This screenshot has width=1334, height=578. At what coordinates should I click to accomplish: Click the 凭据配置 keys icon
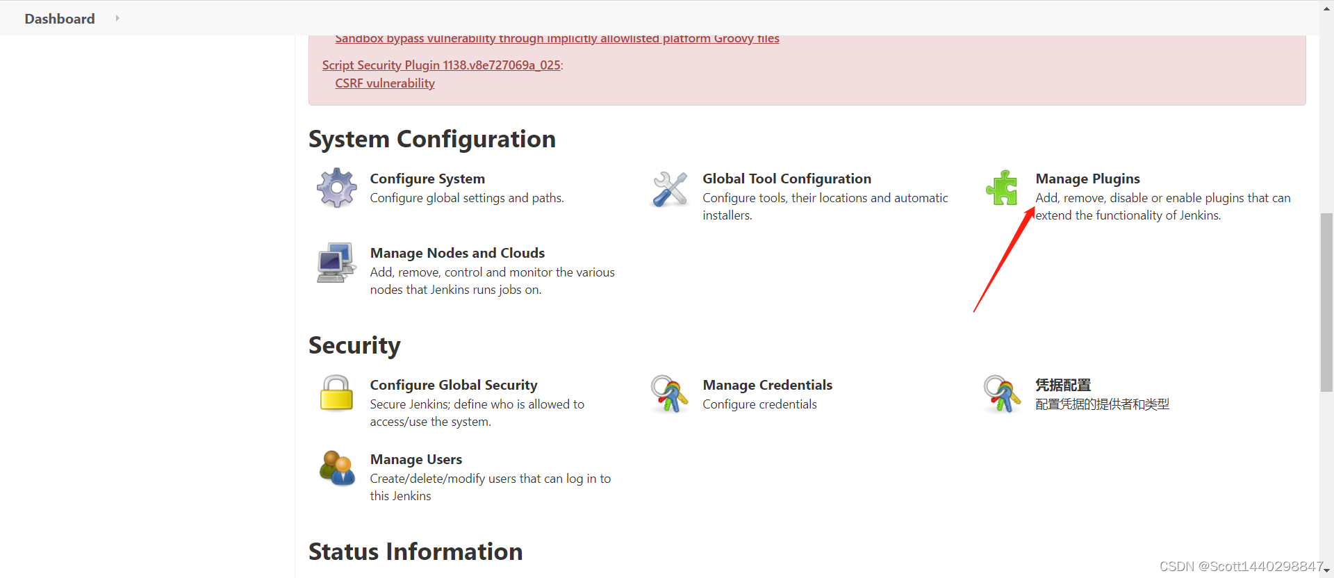(1002, 394)
